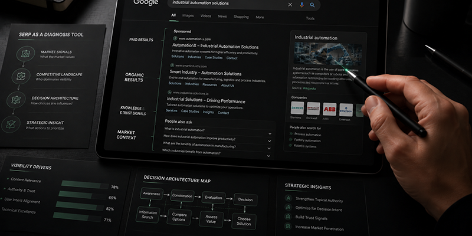Open Industrial Solutions Services sitelink
This screenshot has width=472, height=236.
click(x=172, y=110)
